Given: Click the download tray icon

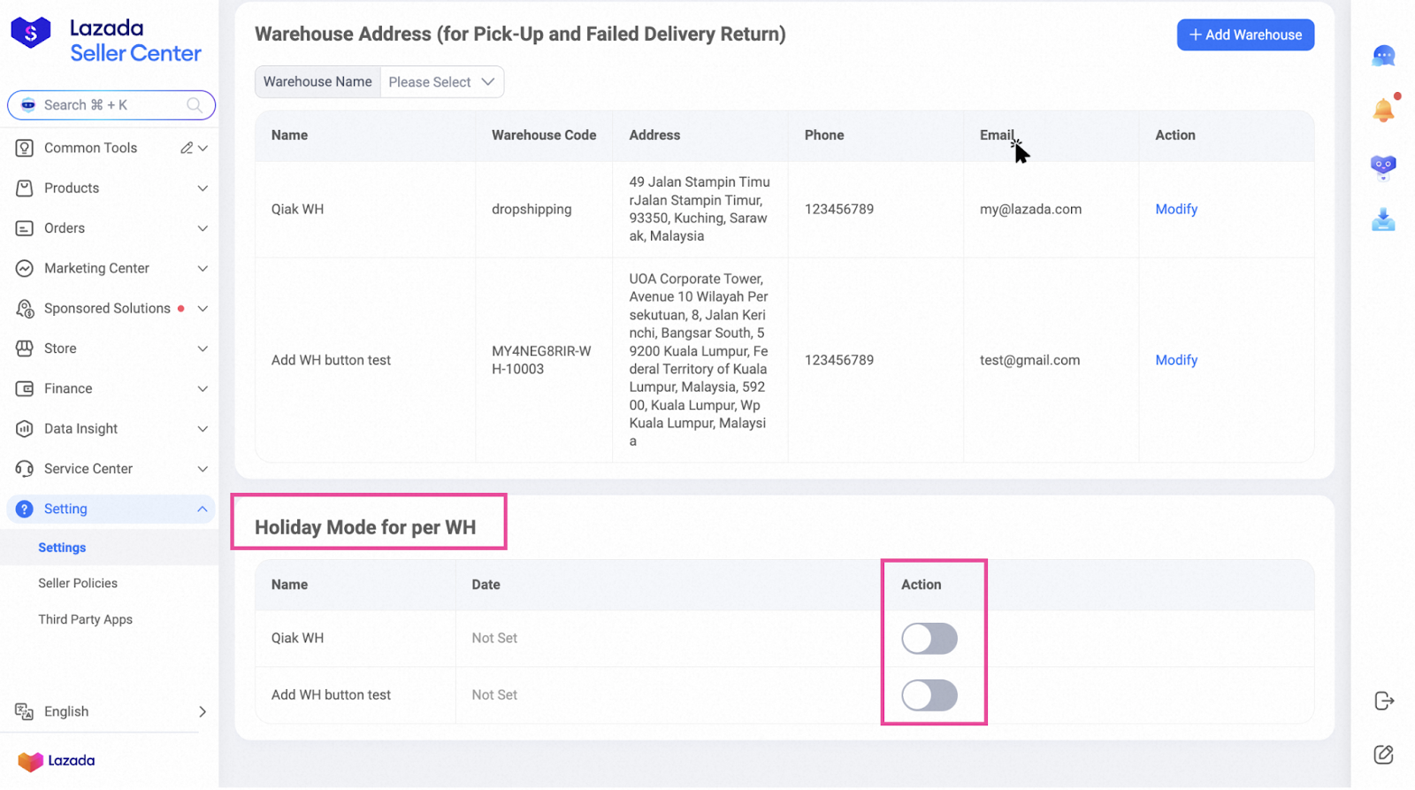Looking at the screenshot, I should [x=1383, y=219].
